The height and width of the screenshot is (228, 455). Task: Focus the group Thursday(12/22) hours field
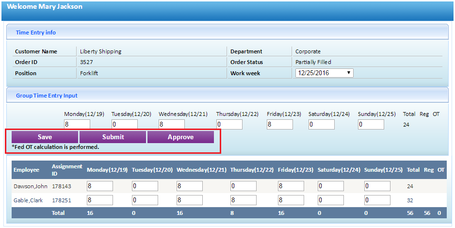[229, 125]
